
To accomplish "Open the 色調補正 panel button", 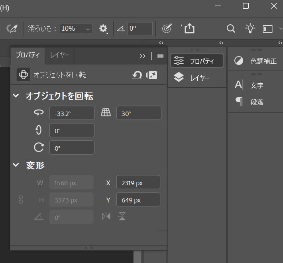I will coord(255,61).
